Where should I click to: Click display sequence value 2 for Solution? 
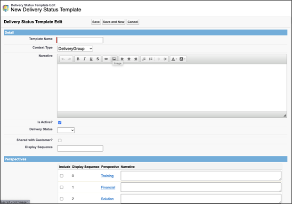click(73, 199)
